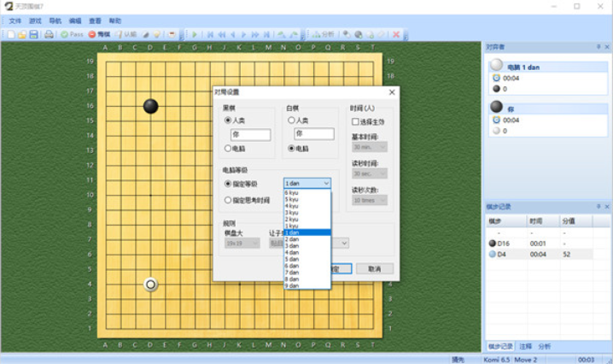
Task: Open the 文件 menu
Action: [x=15, y=20]
